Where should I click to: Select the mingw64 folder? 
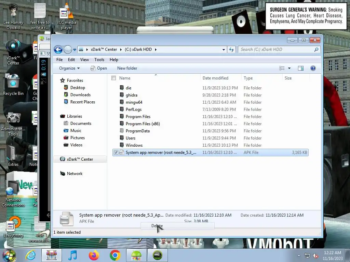tap(134, 102)
